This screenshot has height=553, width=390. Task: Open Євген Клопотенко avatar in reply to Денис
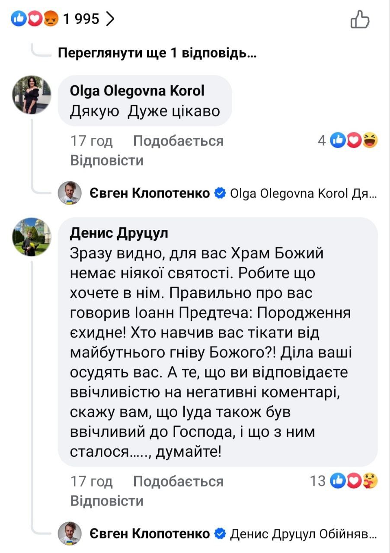70,534
